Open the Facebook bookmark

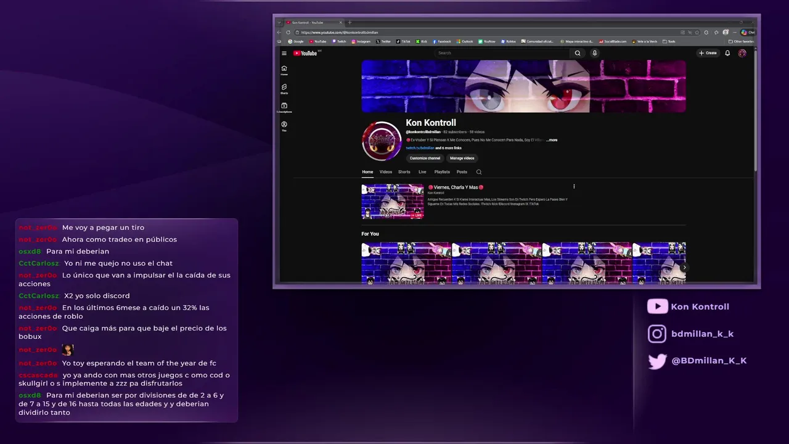441,41
